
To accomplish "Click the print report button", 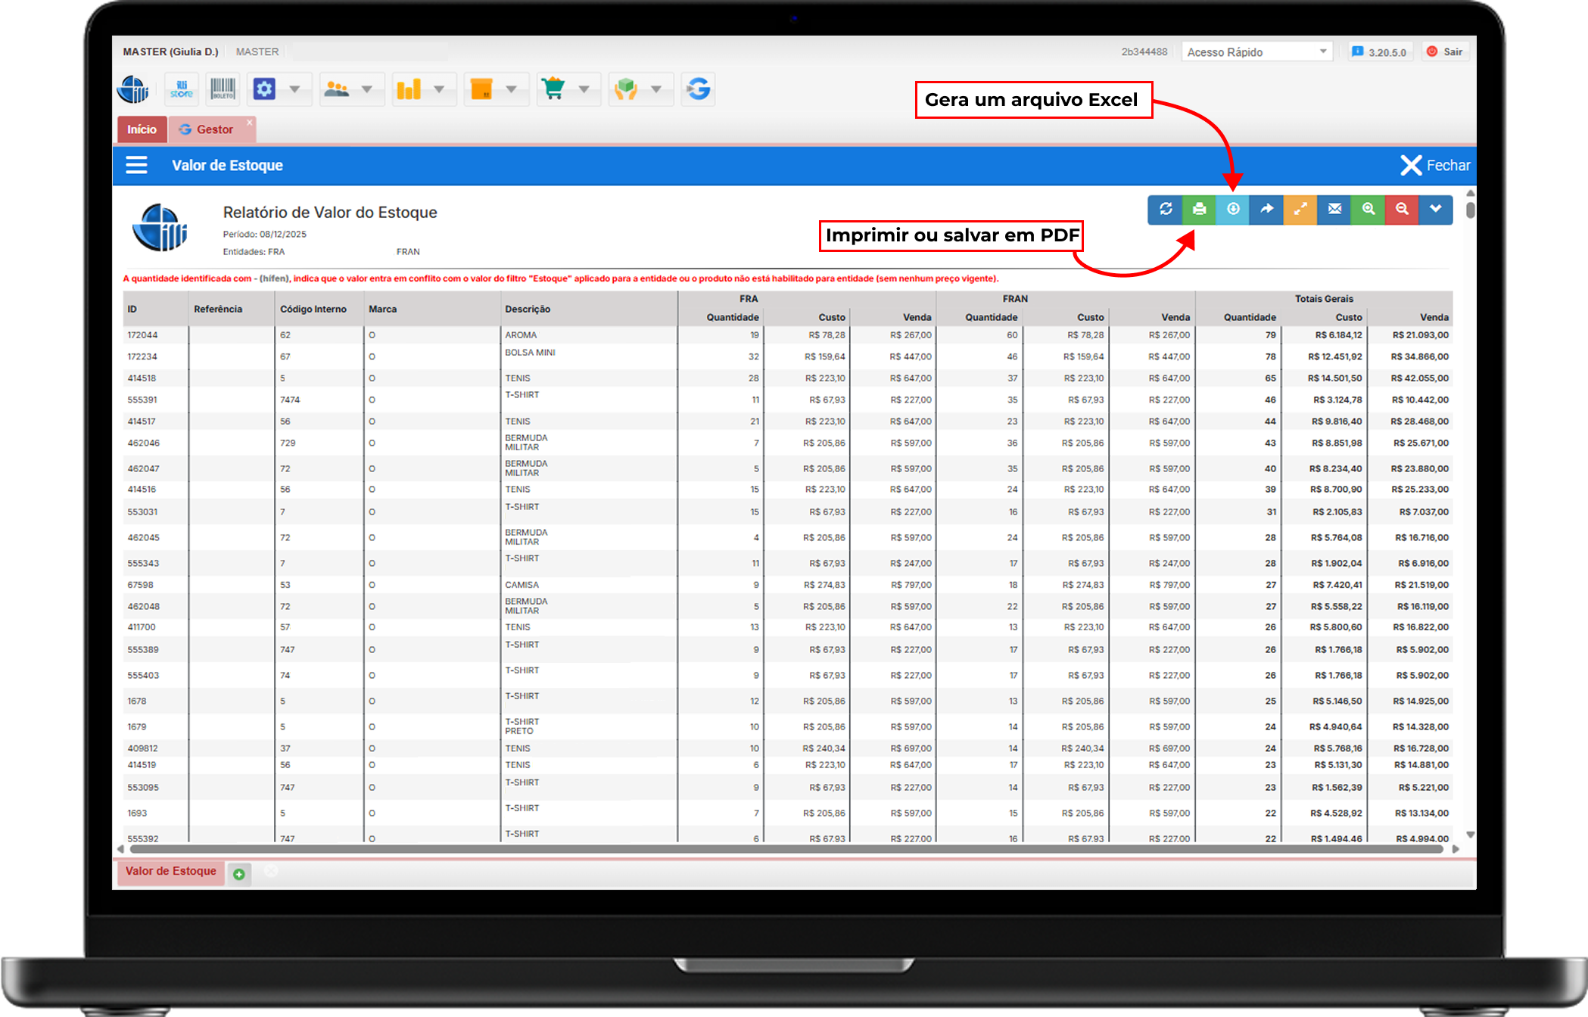I will coord(1199,210).
